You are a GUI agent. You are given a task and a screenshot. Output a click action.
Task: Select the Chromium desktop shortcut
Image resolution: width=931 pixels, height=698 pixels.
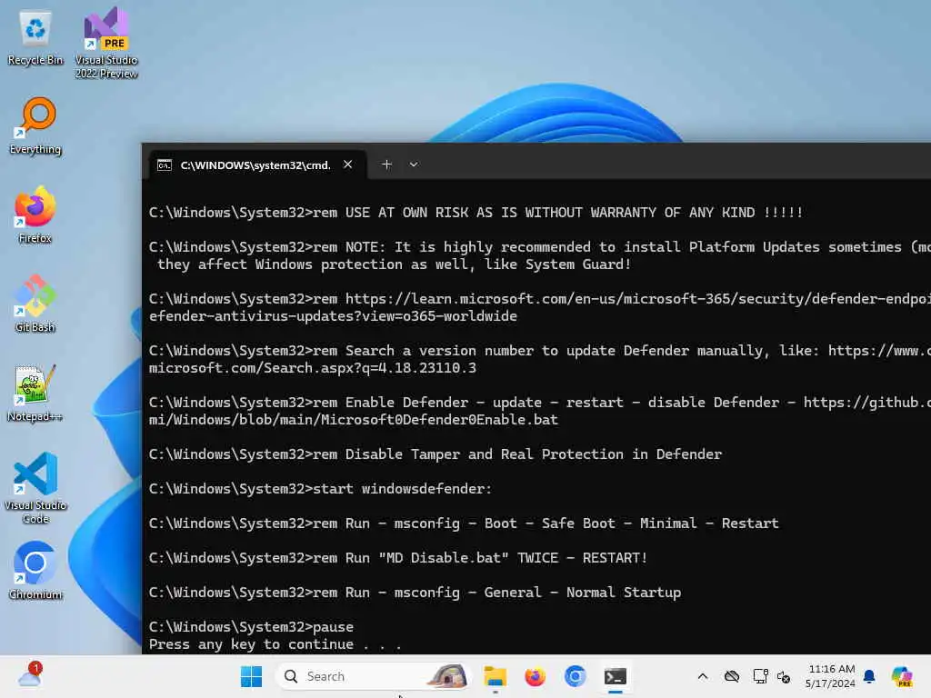pos(35,571)
